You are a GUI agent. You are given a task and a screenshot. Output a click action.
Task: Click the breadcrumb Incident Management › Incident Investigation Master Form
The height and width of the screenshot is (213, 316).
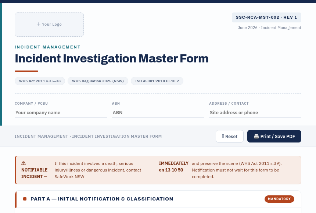coord(88,136)
